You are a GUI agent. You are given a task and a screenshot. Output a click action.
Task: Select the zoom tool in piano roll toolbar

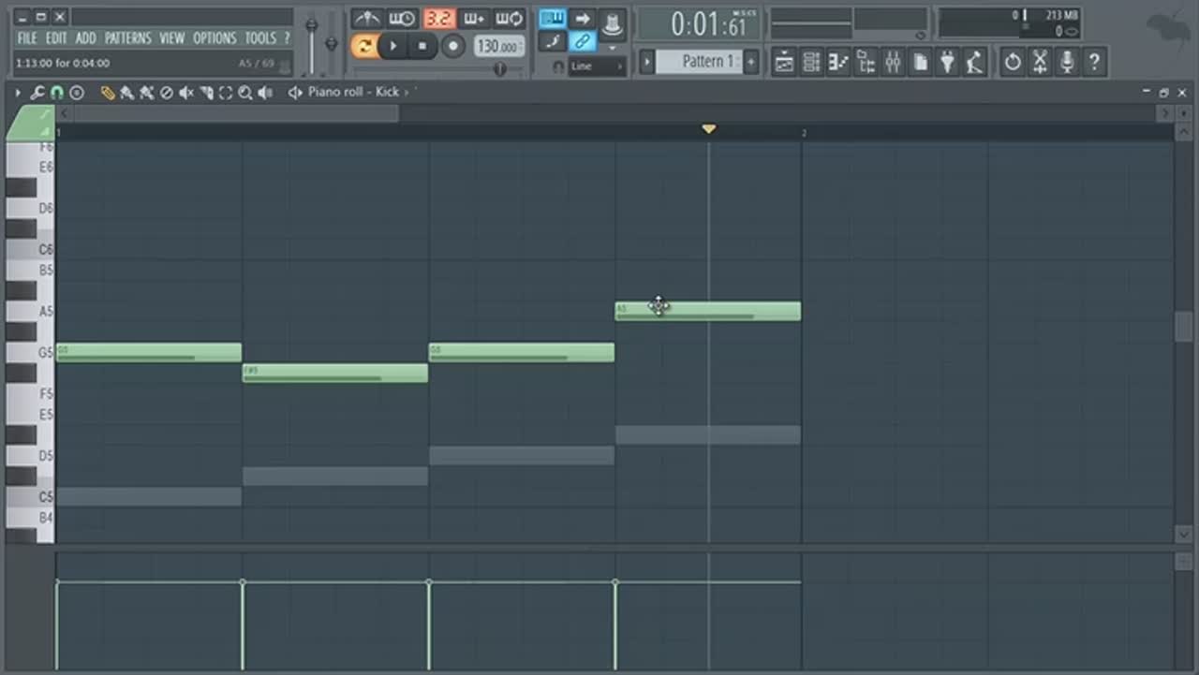click(x=244, y=93)
